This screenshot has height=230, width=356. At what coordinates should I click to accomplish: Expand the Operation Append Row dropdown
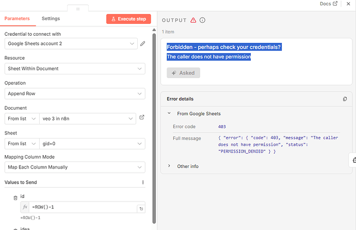[x=75, y=94]
